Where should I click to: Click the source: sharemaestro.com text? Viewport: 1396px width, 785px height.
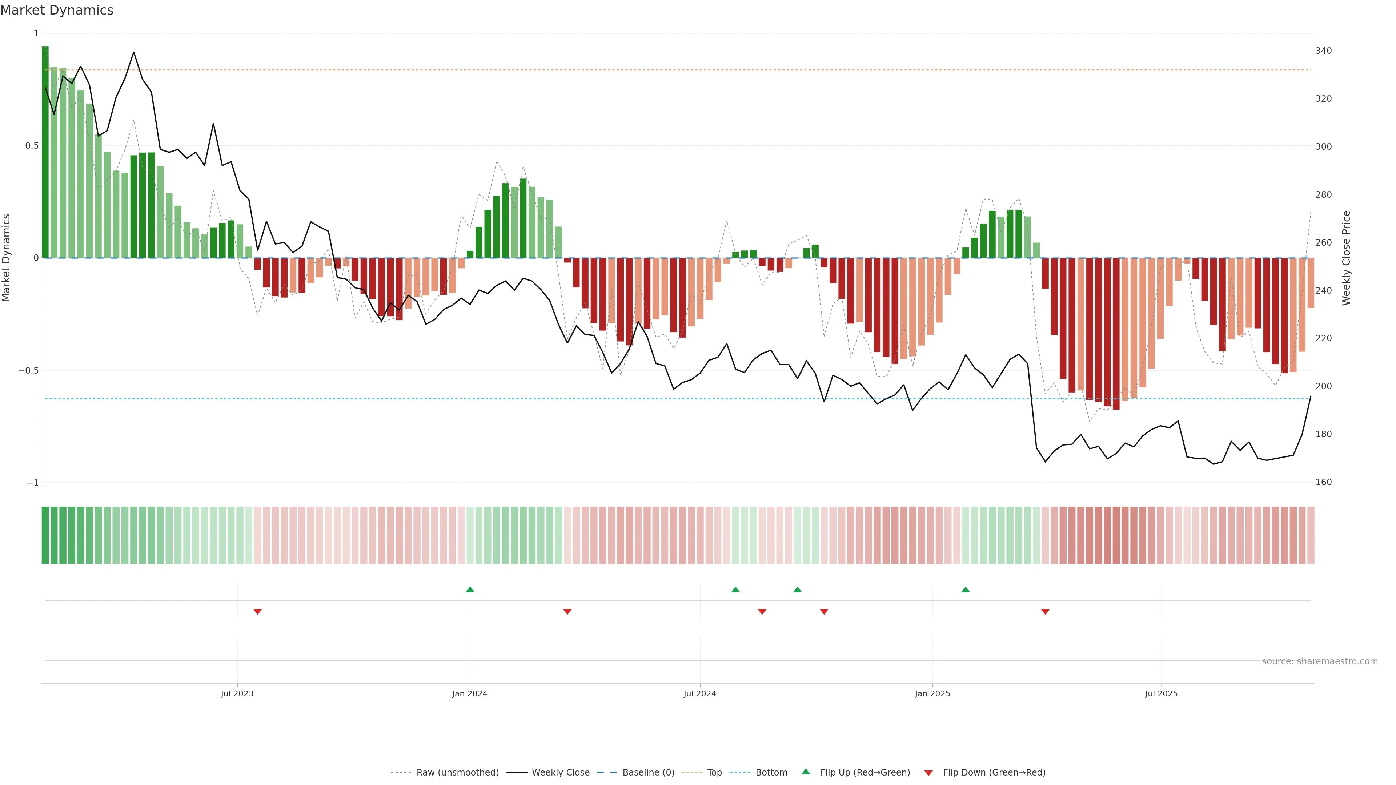coord(1320,661)
